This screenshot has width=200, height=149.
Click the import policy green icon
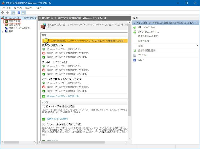pyautogui.click(x=135, y=28)
